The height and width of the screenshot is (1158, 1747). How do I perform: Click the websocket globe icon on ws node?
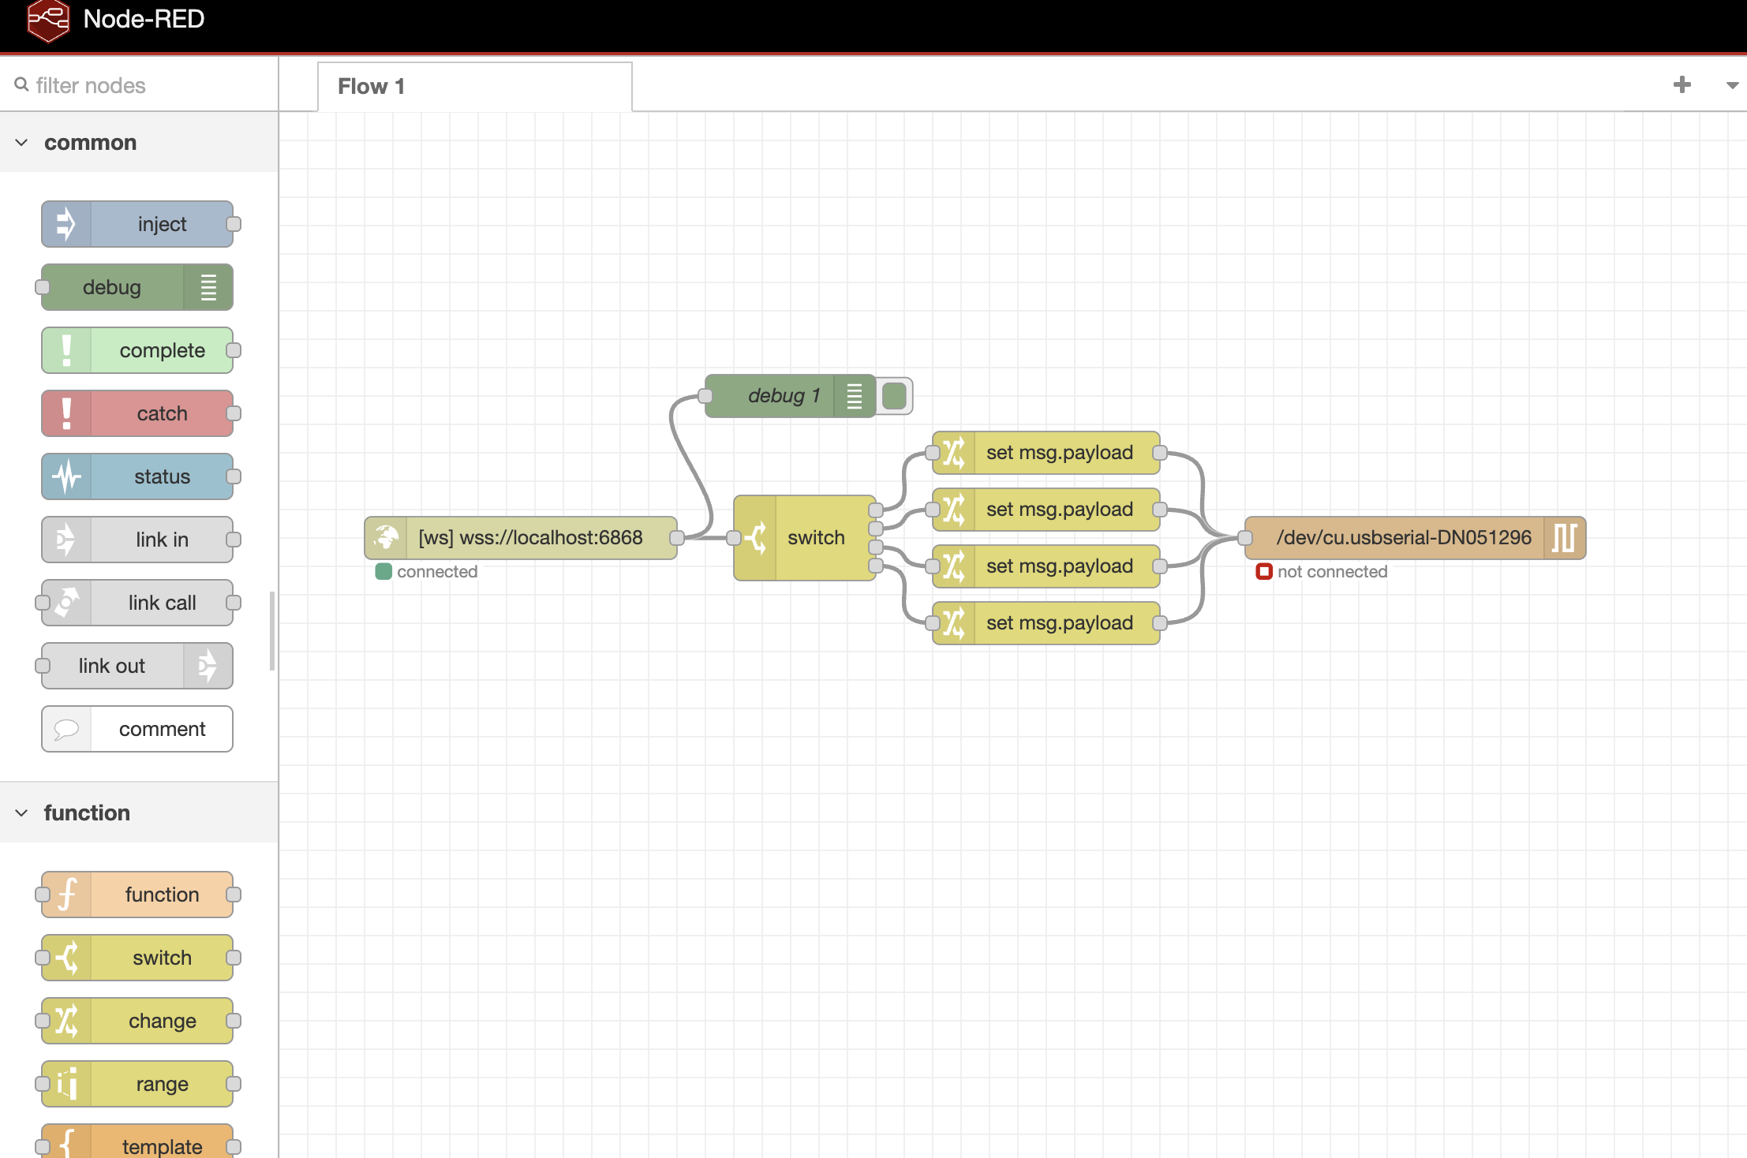[386, 538]
